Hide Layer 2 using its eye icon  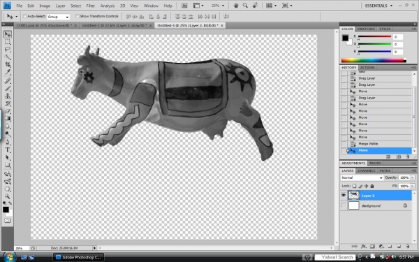pos(344,196)
